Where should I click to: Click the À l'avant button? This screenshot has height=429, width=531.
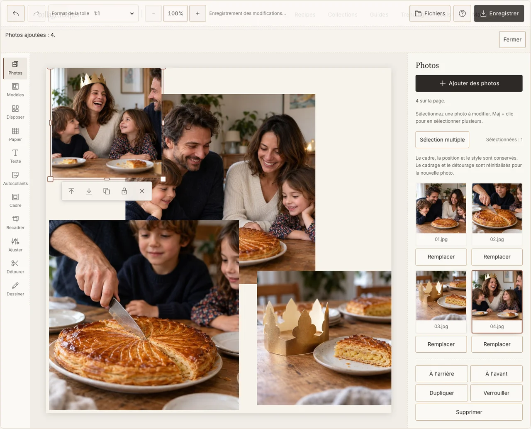(x=497, y=374)
